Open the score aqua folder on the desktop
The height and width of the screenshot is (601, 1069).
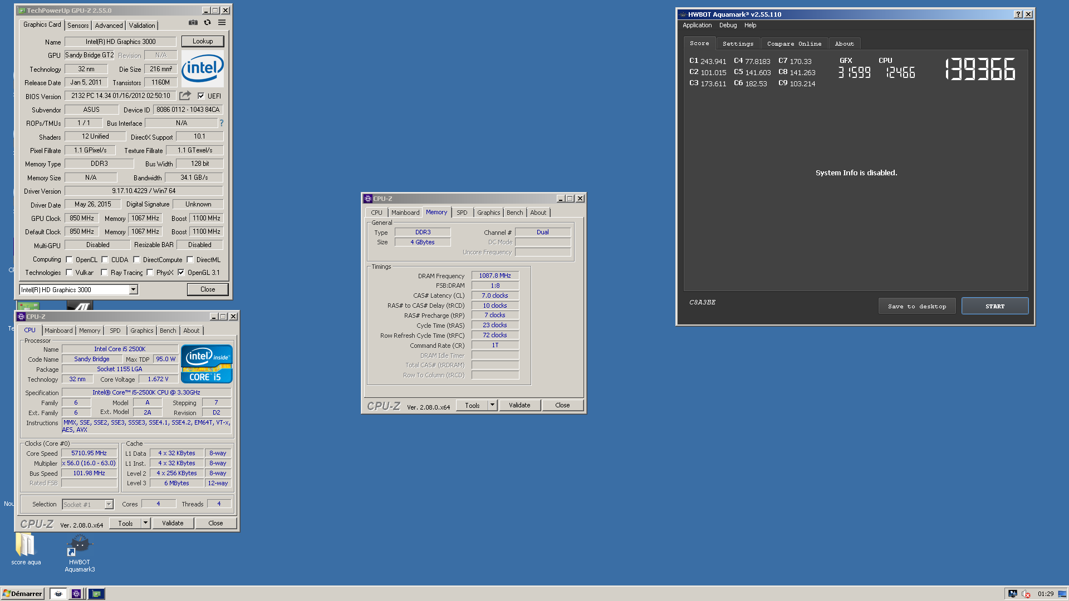[26, 549]
